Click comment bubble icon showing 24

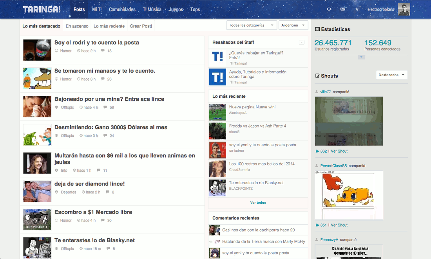point(105,135)
